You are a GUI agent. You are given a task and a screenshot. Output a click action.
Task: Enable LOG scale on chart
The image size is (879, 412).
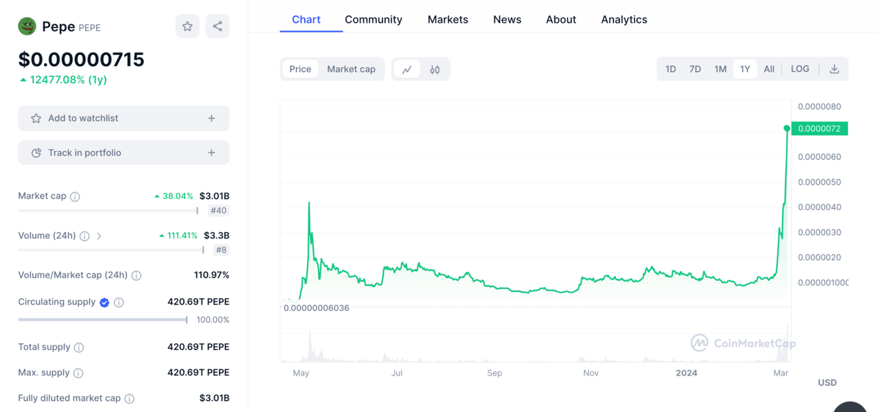point(800,69)
